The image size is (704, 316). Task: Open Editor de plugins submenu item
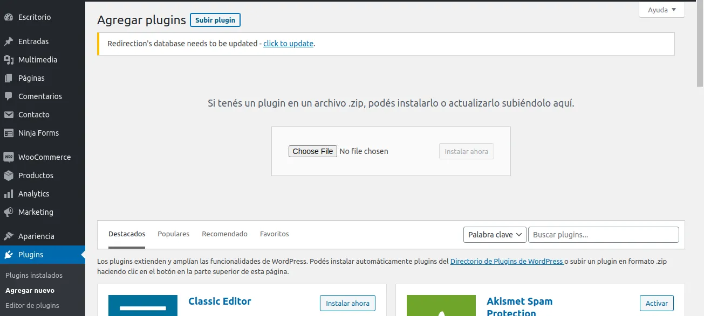coord(32,305)
